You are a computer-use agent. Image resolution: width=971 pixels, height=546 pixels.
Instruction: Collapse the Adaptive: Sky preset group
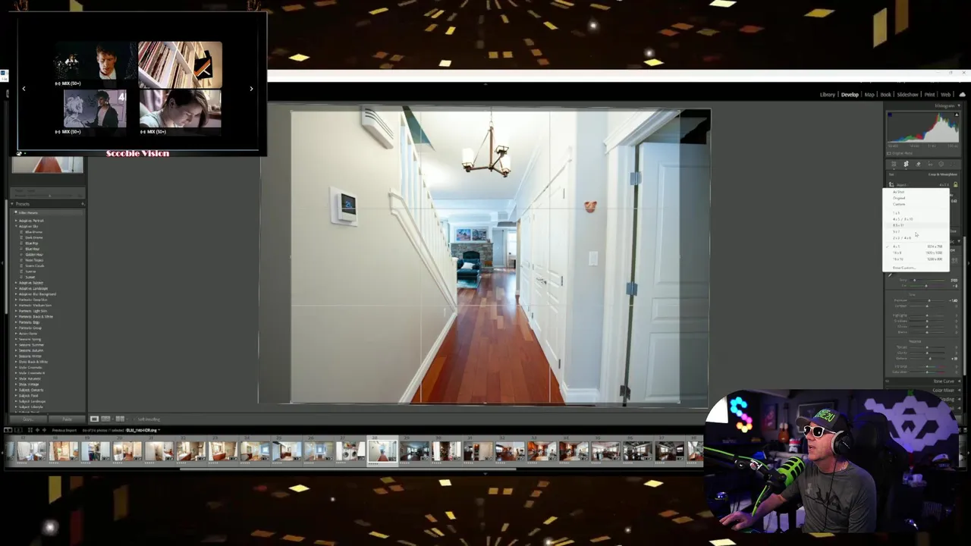[16, 226]
